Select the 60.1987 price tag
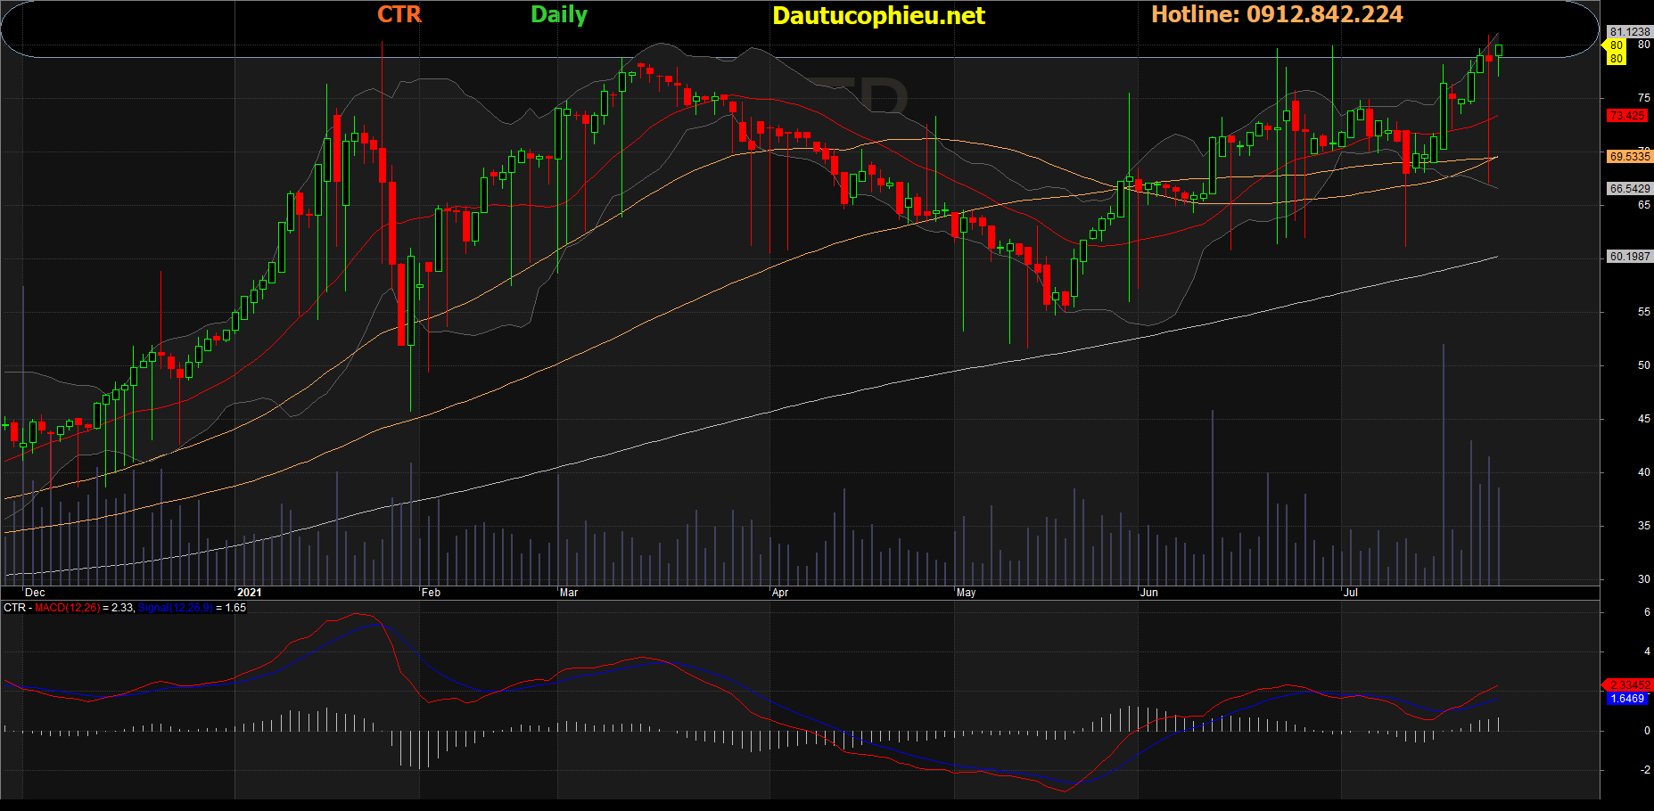The height and width of the screenshot is (811, 1654). tap(1629, 257)
